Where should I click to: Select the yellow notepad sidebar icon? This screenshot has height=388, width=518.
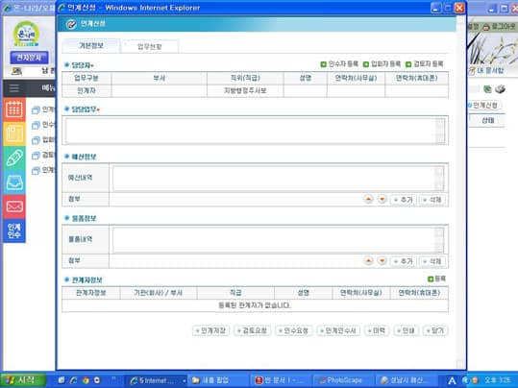tap(14, 133)
